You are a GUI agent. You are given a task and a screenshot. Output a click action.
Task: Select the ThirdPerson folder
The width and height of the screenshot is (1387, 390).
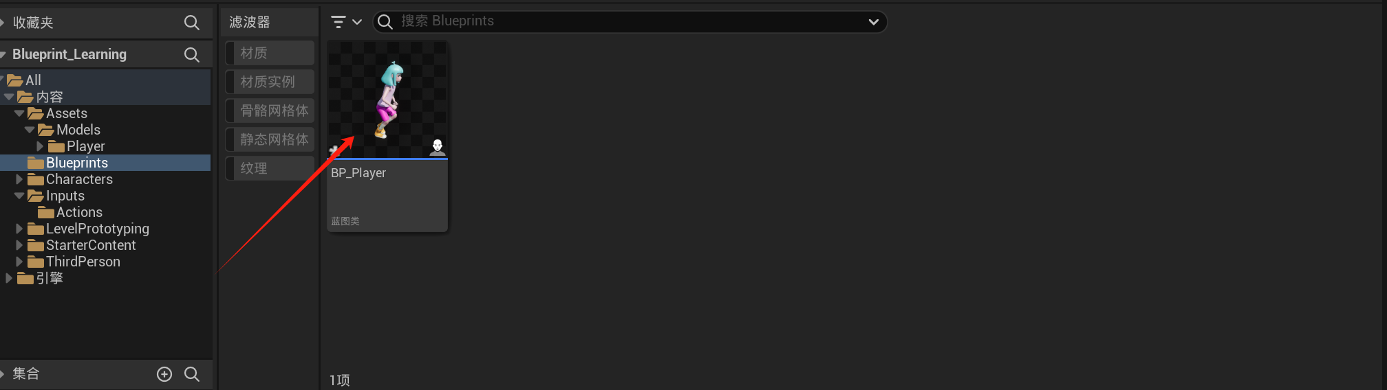tap(83, 262)
